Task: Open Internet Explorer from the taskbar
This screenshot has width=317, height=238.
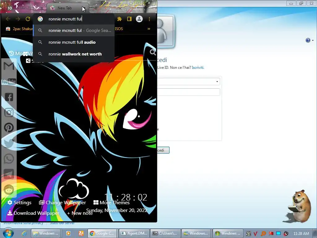Action: pyautogui.click(x=24, y=233)
